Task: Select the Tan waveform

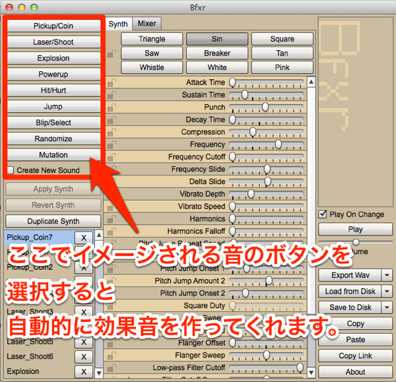Action: tap(282, 53)
